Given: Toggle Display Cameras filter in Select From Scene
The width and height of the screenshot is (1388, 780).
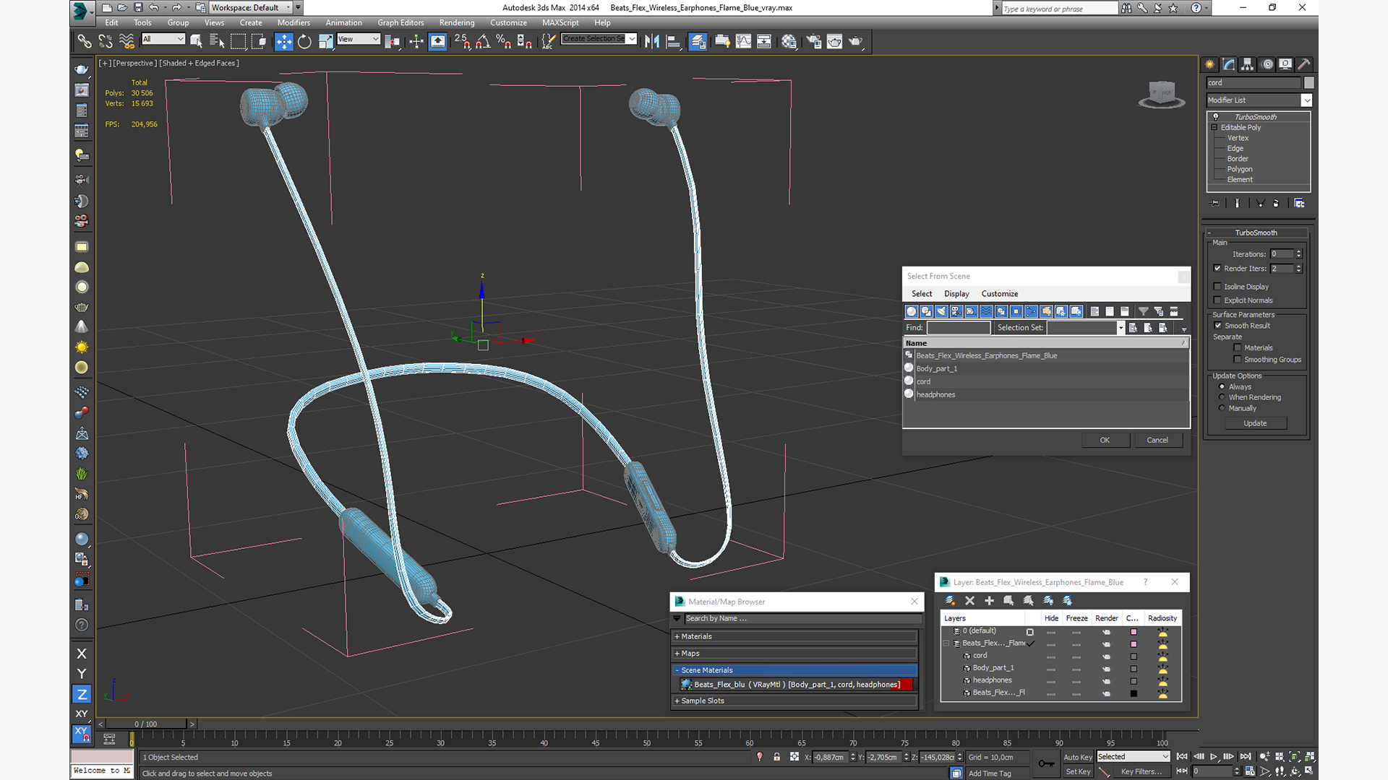Looking at the screenshot, I should click(956, 311).
